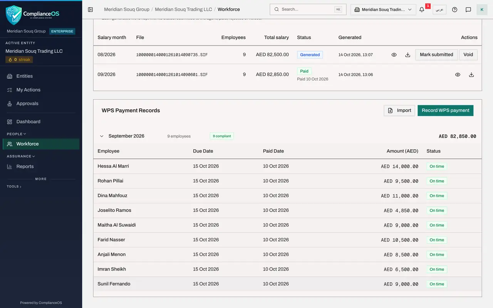Viewport: 493px width, 308px height.
Task: Collapse the PEOPLE sidebar section
Action: (17, 134)
